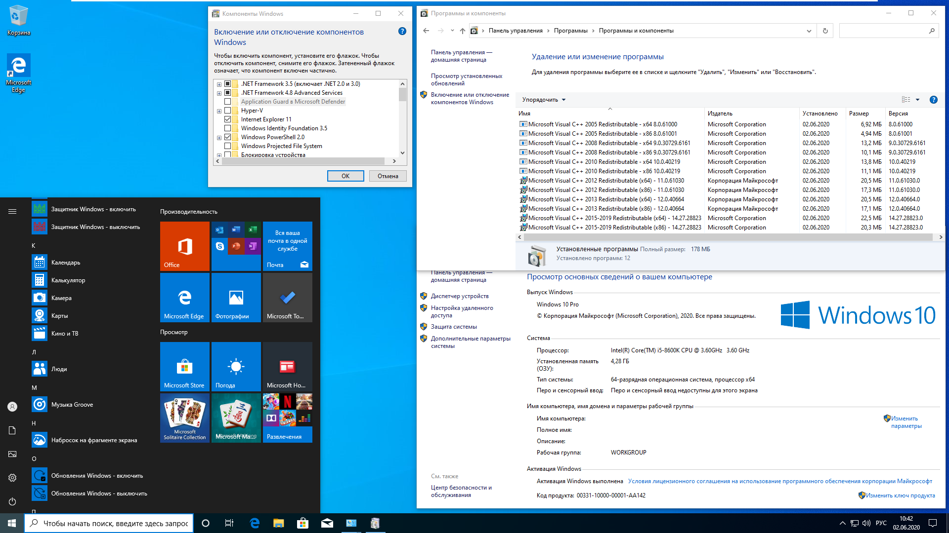Select Visual C++ 2005 Redistributable x64 row
Image resolution: width=949 pixels, height=533 pixels.
(x=727, y=124)
